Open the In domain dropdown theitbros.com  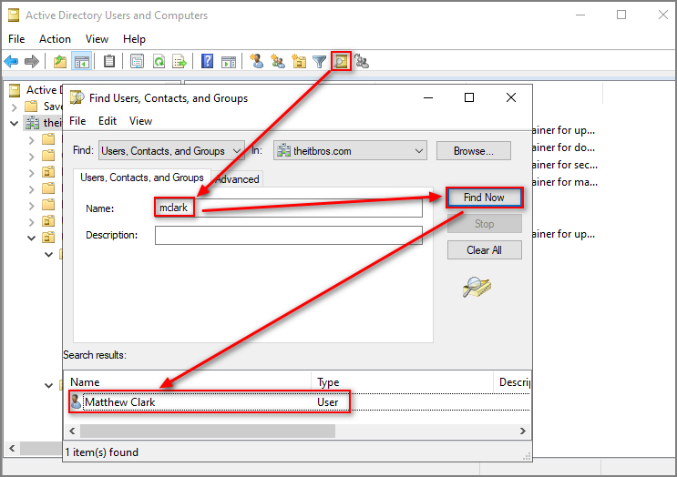pyautogui.click(x=350, y=151)
